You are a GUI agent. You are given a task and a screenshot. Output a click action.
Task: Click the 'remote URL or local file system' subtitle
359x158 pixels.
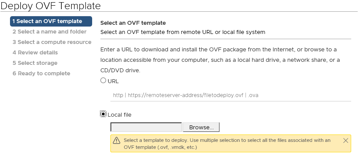tap(183, 32)
